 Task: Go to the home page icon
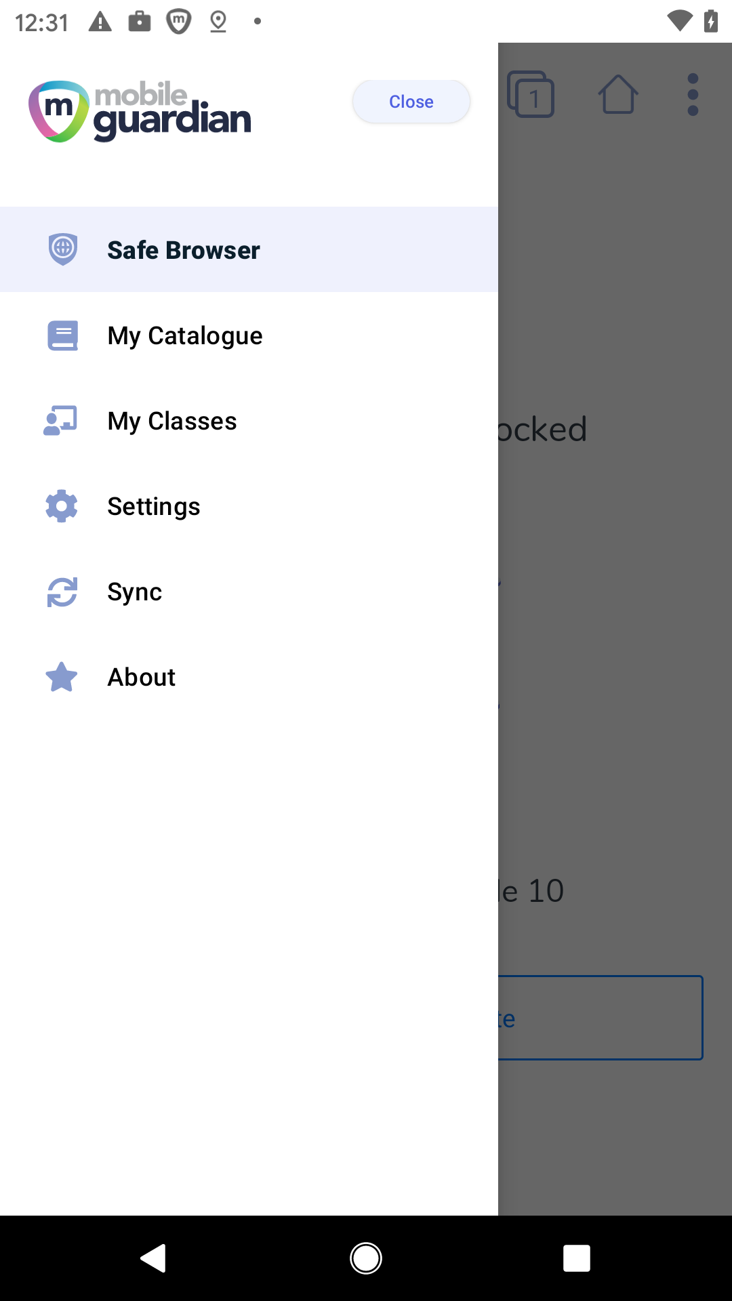coord(617,95)
